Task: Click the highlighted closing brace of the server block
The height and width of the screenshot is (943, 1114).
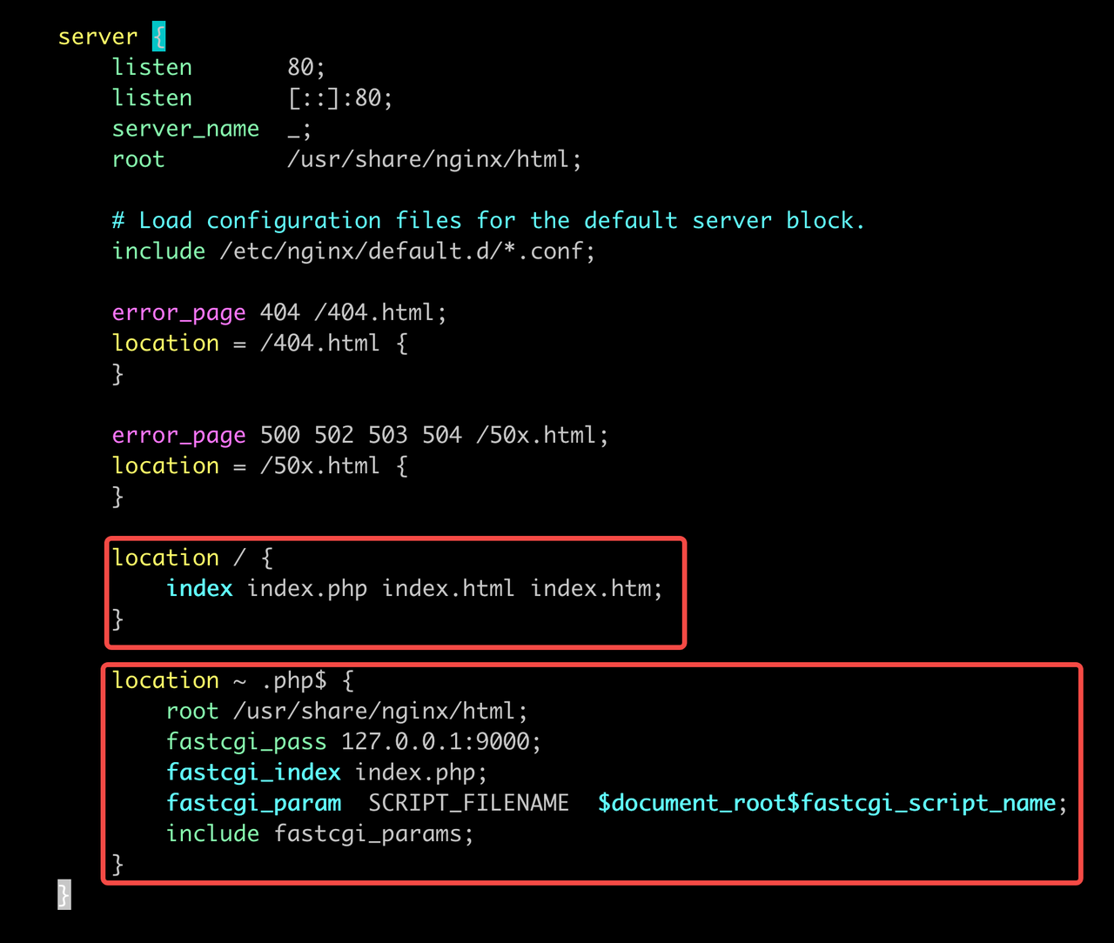Action: tap(64, 894)
